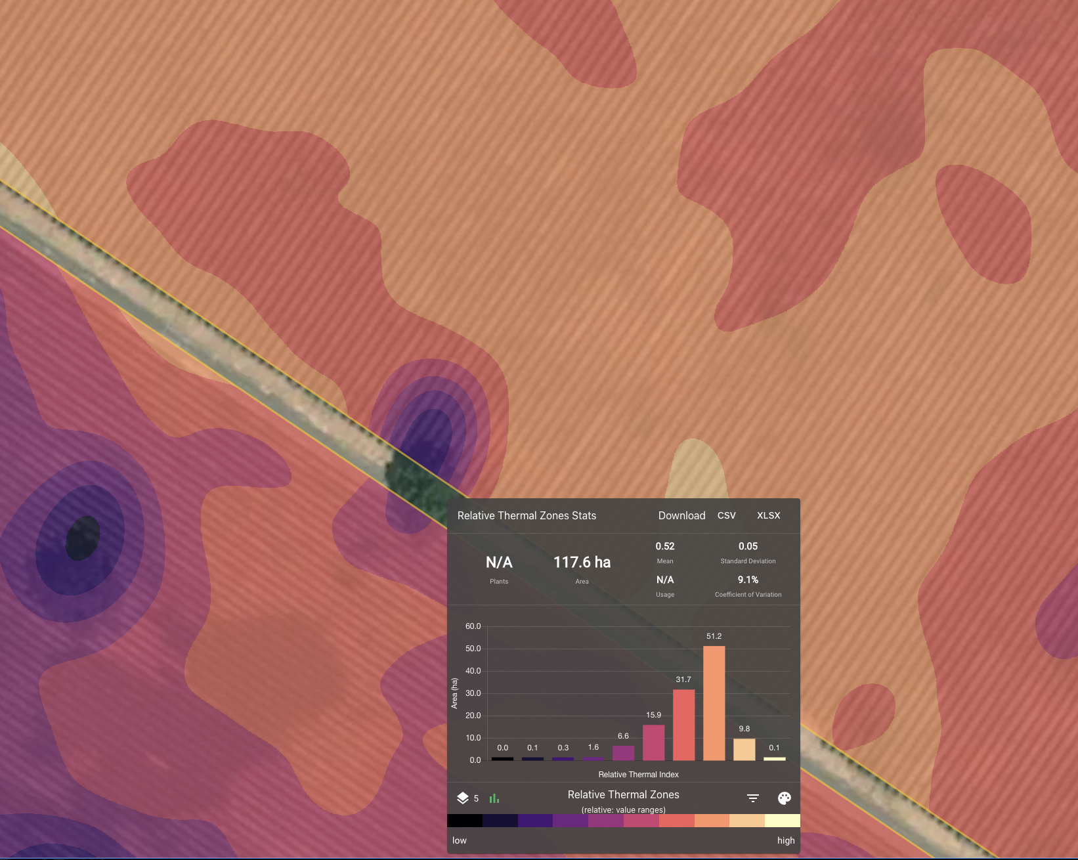Pick the black swatch in legend

click(465, 821)
